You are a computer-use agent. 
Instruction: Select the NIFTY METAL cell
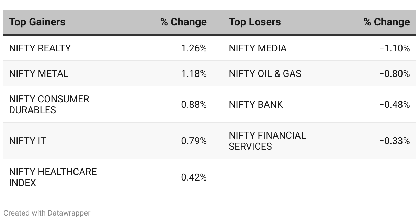tap(39, 74)
